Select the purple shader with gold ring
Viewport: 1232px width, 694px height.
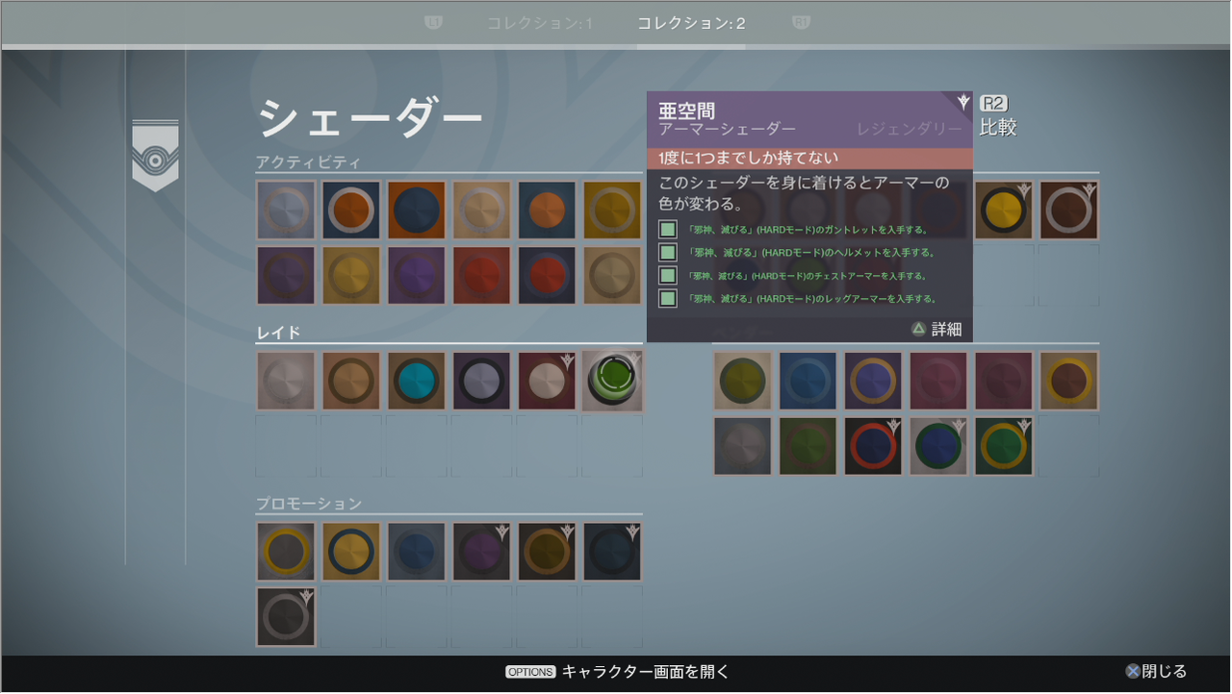coord(873,381)
